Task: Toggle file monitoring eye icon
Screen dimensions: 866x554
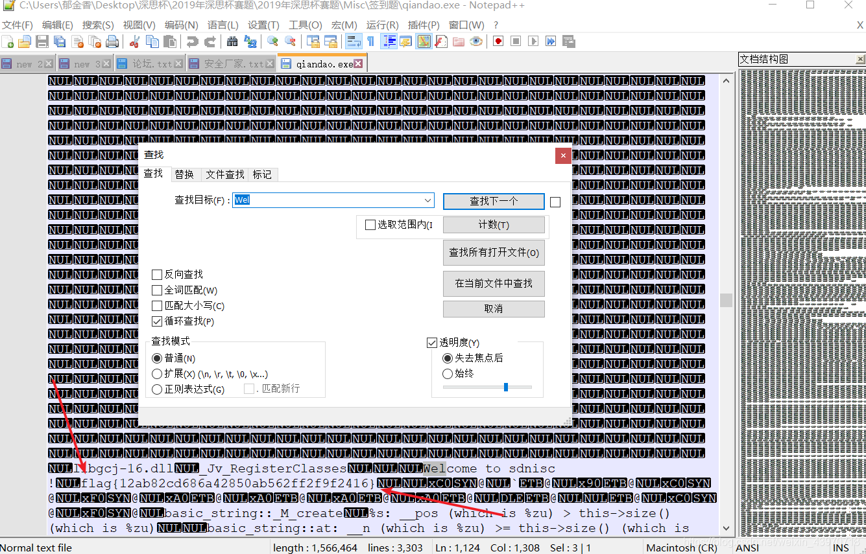Action: (x=476, y=41)
